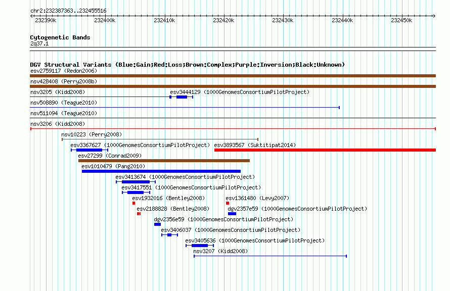The height and width of the screenshot is (291, 450).
Task: Click the 232450k ruler tick label
Action: coord(401,20)
